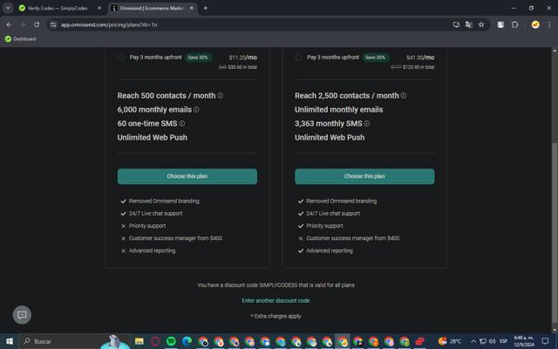Viewport: 558px width, 349px height.
Task: Show info for Reach 2,500 contacts
Action: (x=403, y=95)
